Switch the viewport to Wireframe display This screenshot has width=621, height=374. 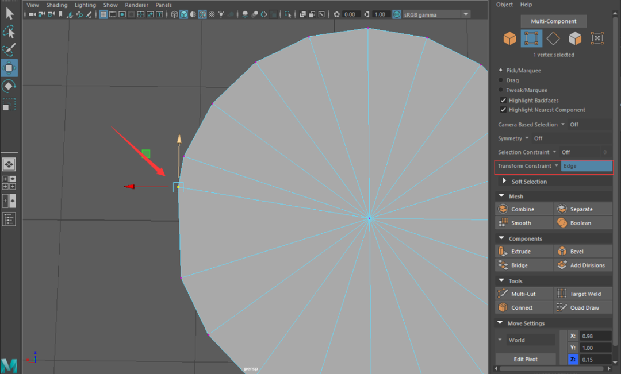click(174, 14)
